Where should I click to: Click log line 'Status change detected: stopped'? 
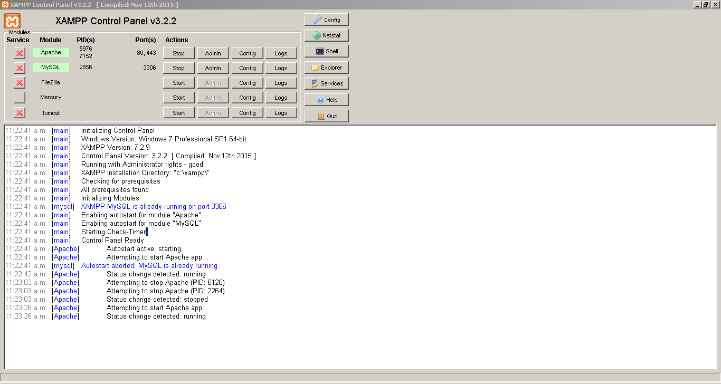click(x=157, y=300)
